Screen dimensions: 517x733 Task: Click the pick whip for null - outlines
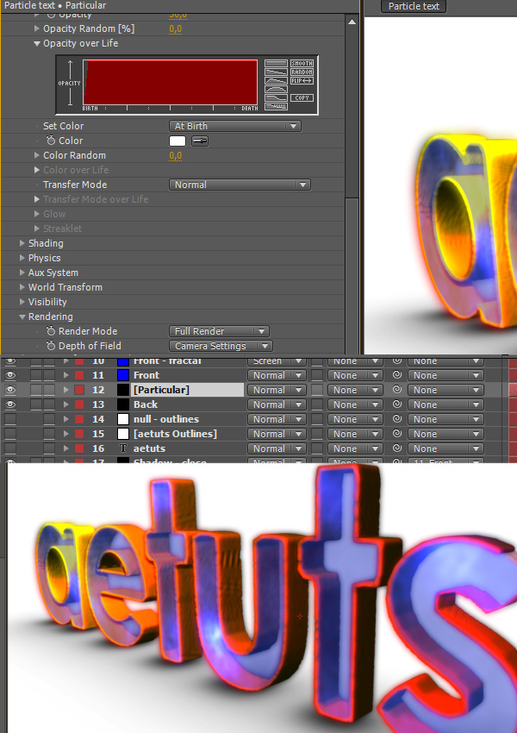[x=397, y=419]
